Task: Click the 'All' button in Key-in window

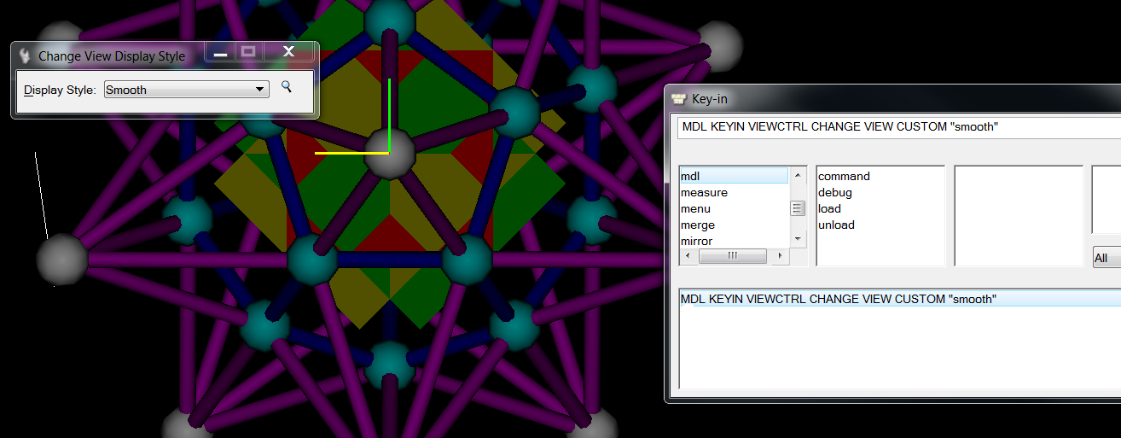Action: (1106, 258)
